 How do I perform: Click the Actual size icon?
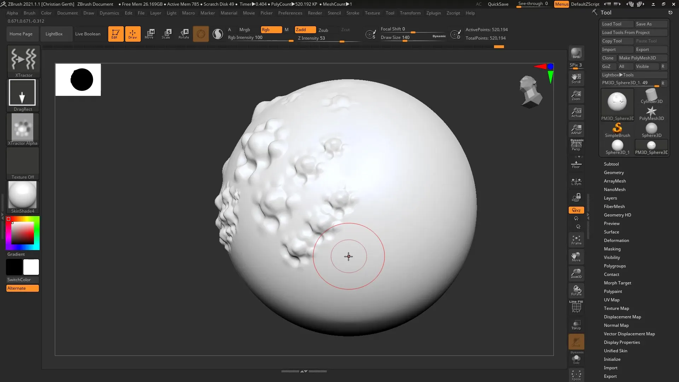(x=576, y=112)
